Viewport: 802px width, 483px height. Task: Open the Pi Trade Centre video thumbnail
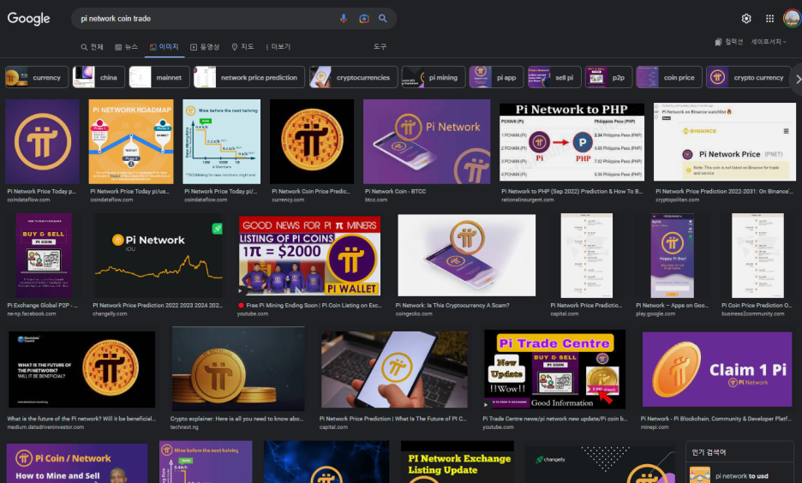(555, 370)
